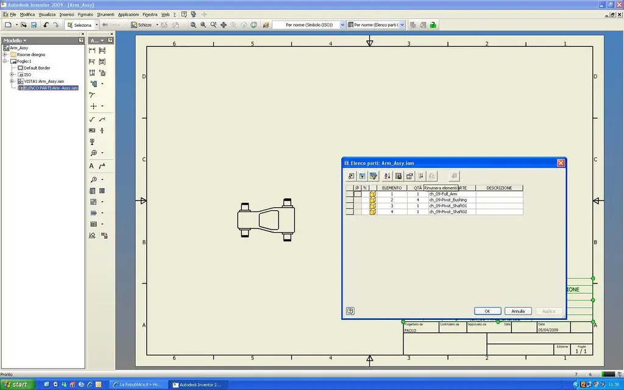The image size is (624, 390).
Task: Click the Column Chooser icon in Elenco parti dialog
Action: point(351,176)
